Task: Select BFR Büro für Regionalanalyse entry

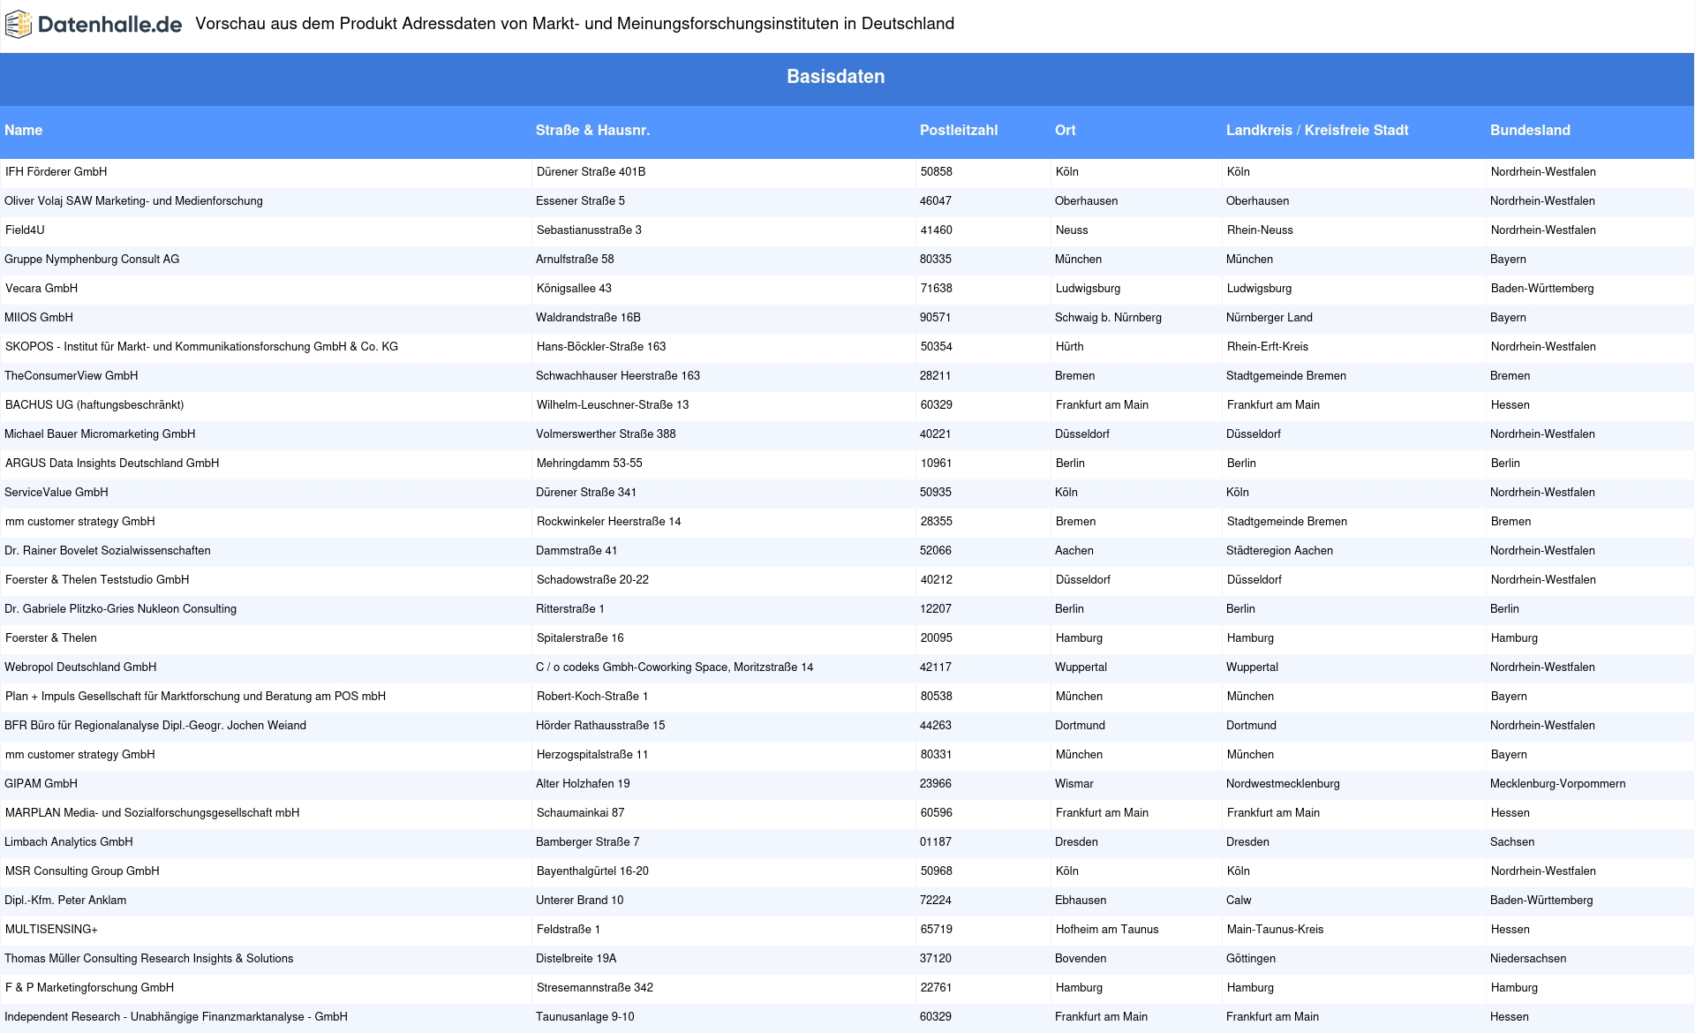Action: click(x=155, y=726)
